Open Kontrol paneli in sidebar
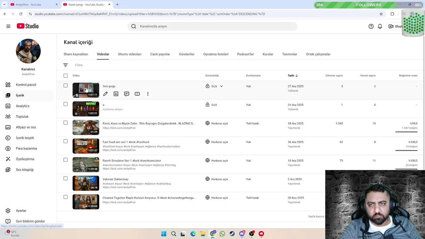 (28, 85)
